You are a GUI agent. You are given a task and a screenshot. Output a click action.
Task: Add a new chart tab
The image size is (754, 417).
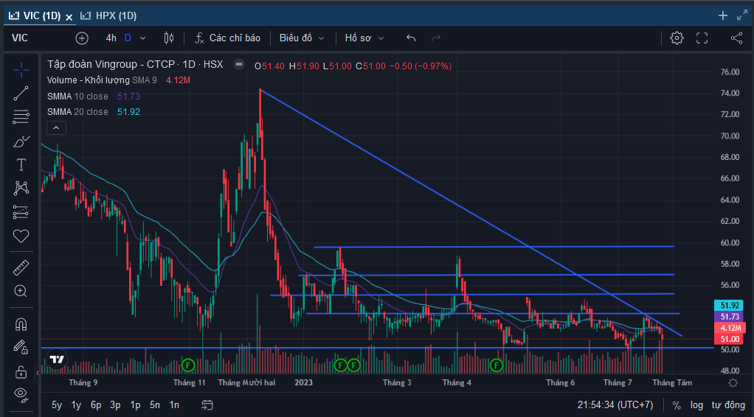(x=723, y=16)
